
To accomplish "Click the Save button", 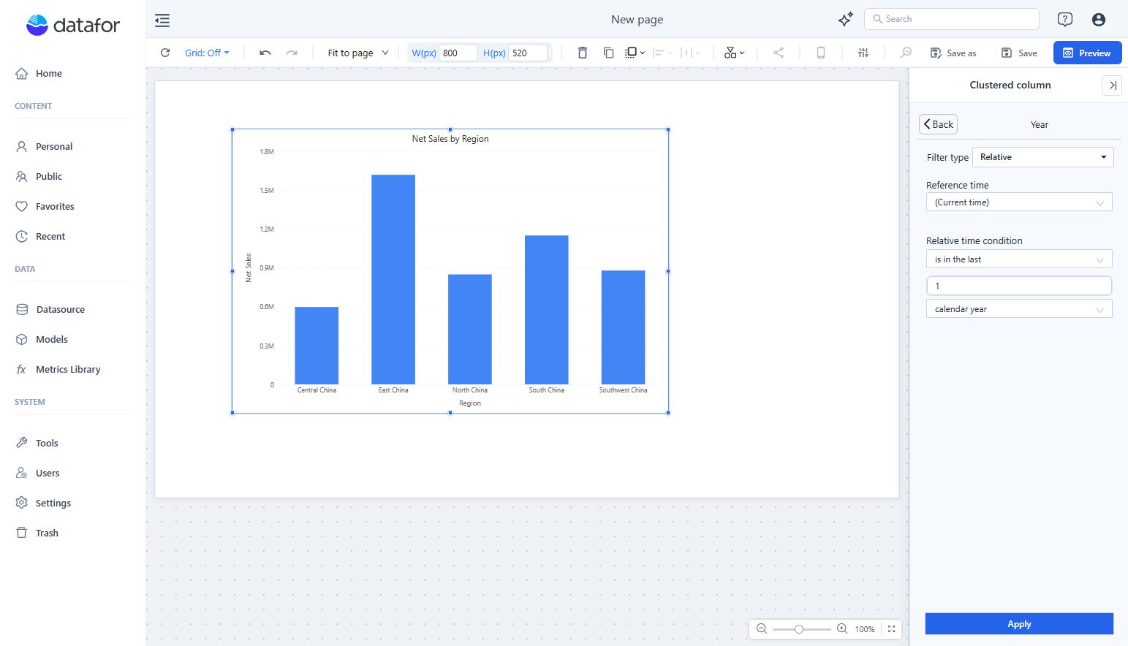I will [x=1019, y=53].
